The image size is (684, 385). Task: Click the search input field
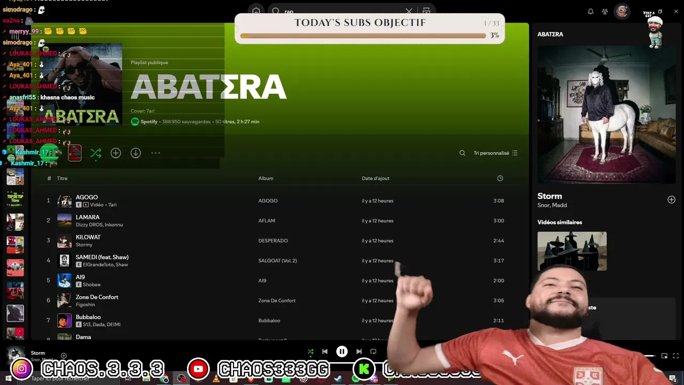[342, 11]
